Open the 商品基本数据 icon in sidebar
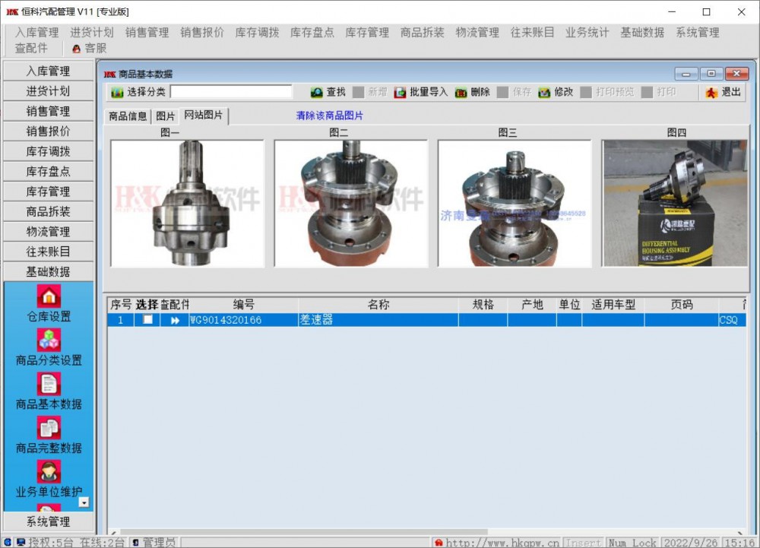This screenshot has width=760, height=548. tap(49, 384)
